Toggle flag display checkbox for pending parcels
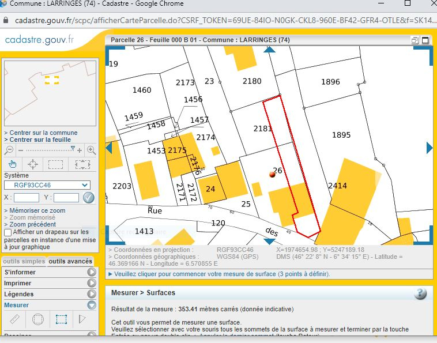The width and height of the screenshot is (437, 343). pos(8,232)
